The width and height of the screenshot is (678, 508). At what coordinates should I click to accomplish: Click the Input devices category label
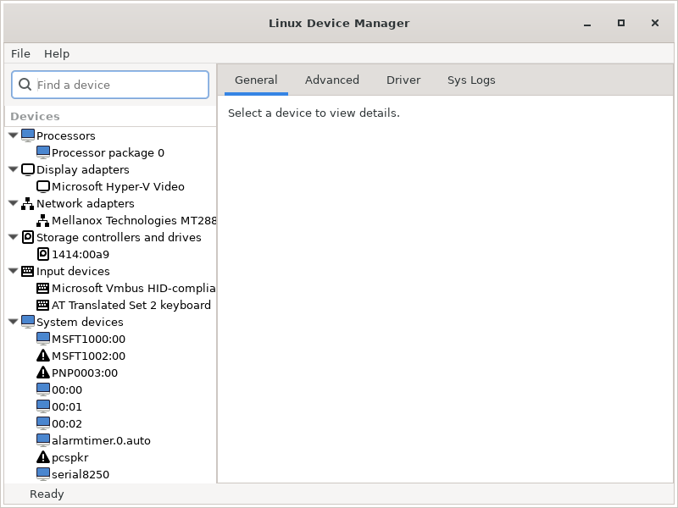(x=73, y=271)
